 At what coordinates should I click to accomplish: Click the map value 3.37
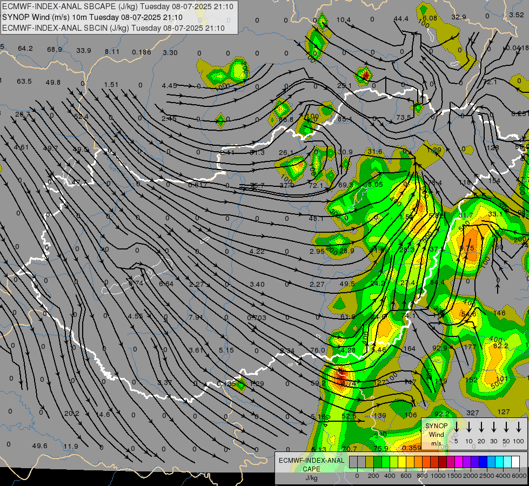pyautogui.click(x=165, y=382)
